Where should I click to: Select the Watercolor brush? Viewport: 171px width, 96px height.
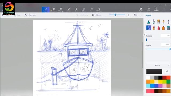(x=163, y=22)
